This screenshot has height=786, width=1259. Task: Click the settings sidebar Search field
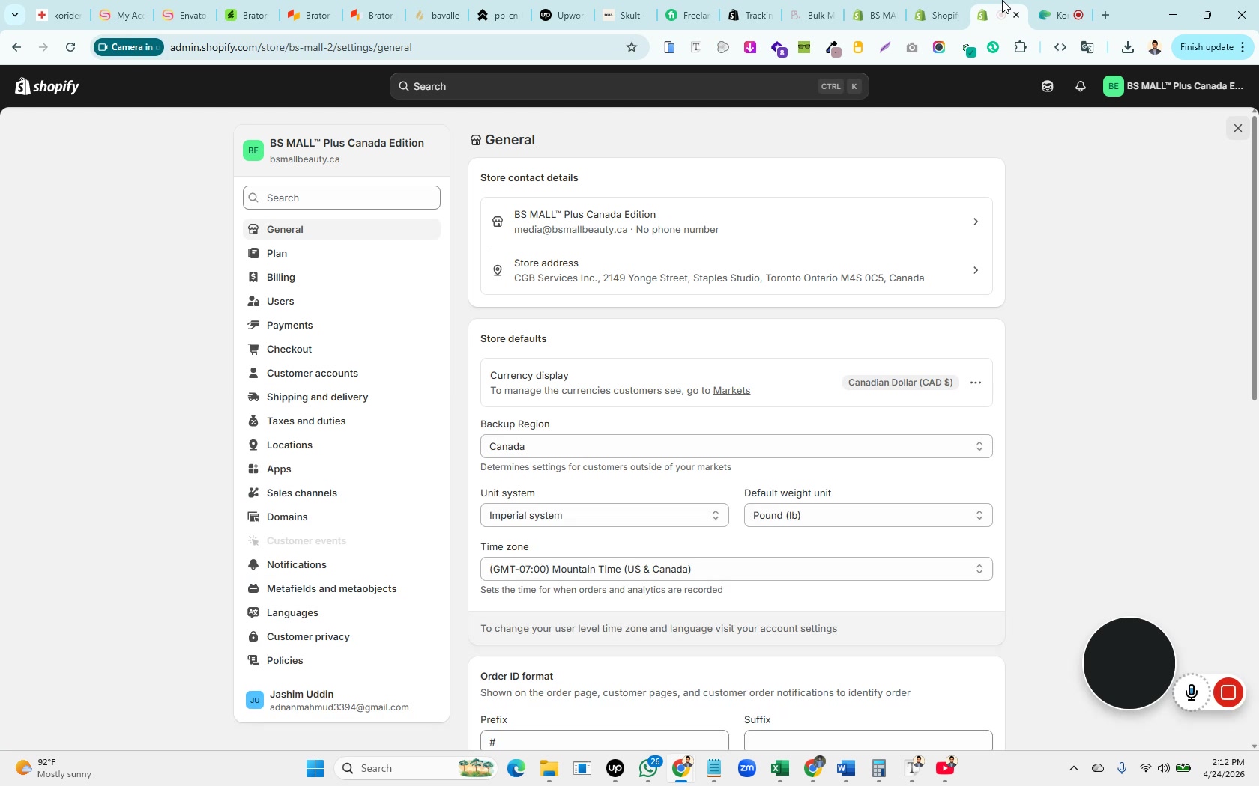342,198
